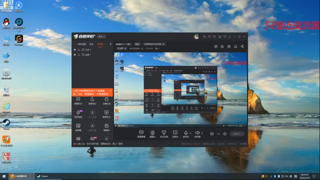Edit the stream topic tag beside 修改

[154, 44]
